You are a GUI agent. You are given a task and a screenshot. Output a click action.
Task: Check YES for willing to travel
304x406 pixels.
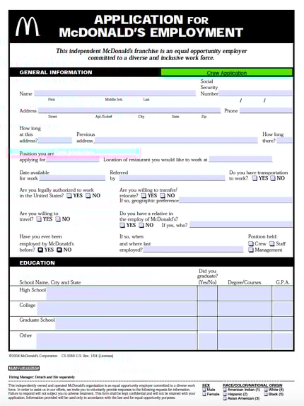[x=39, y=219]
